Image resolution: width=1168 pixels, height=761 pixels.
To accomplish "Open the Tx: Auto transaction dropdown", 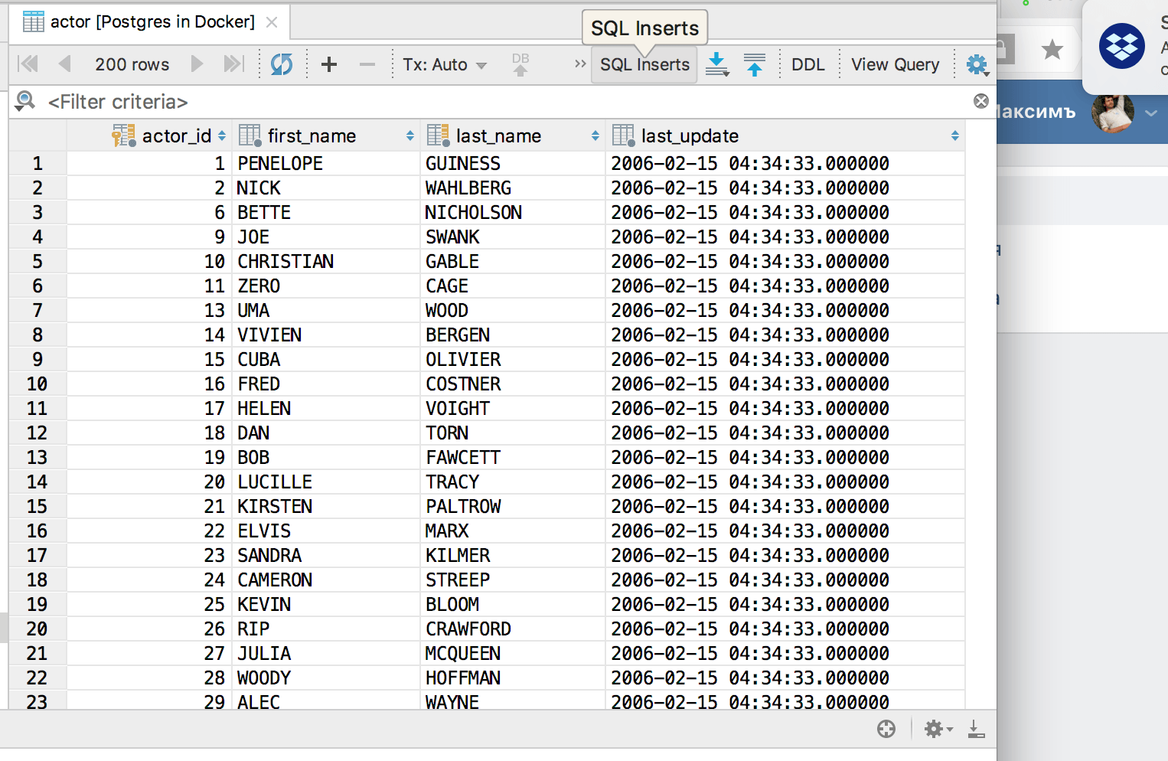I will pos(445,64).
